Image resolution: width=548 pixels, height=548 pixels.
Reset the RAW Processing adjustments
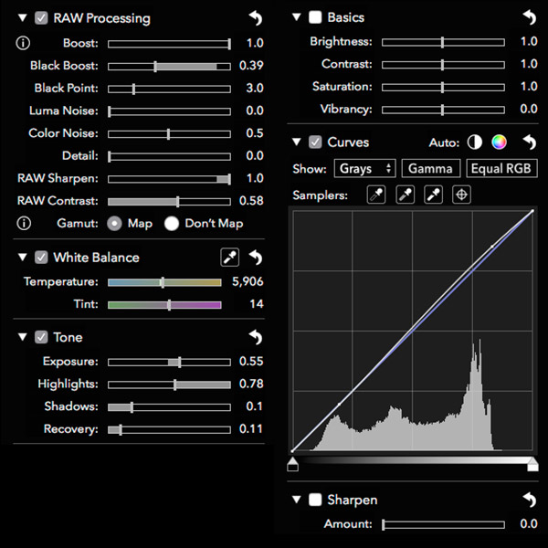pyautogui.click(x=256, y=18)
